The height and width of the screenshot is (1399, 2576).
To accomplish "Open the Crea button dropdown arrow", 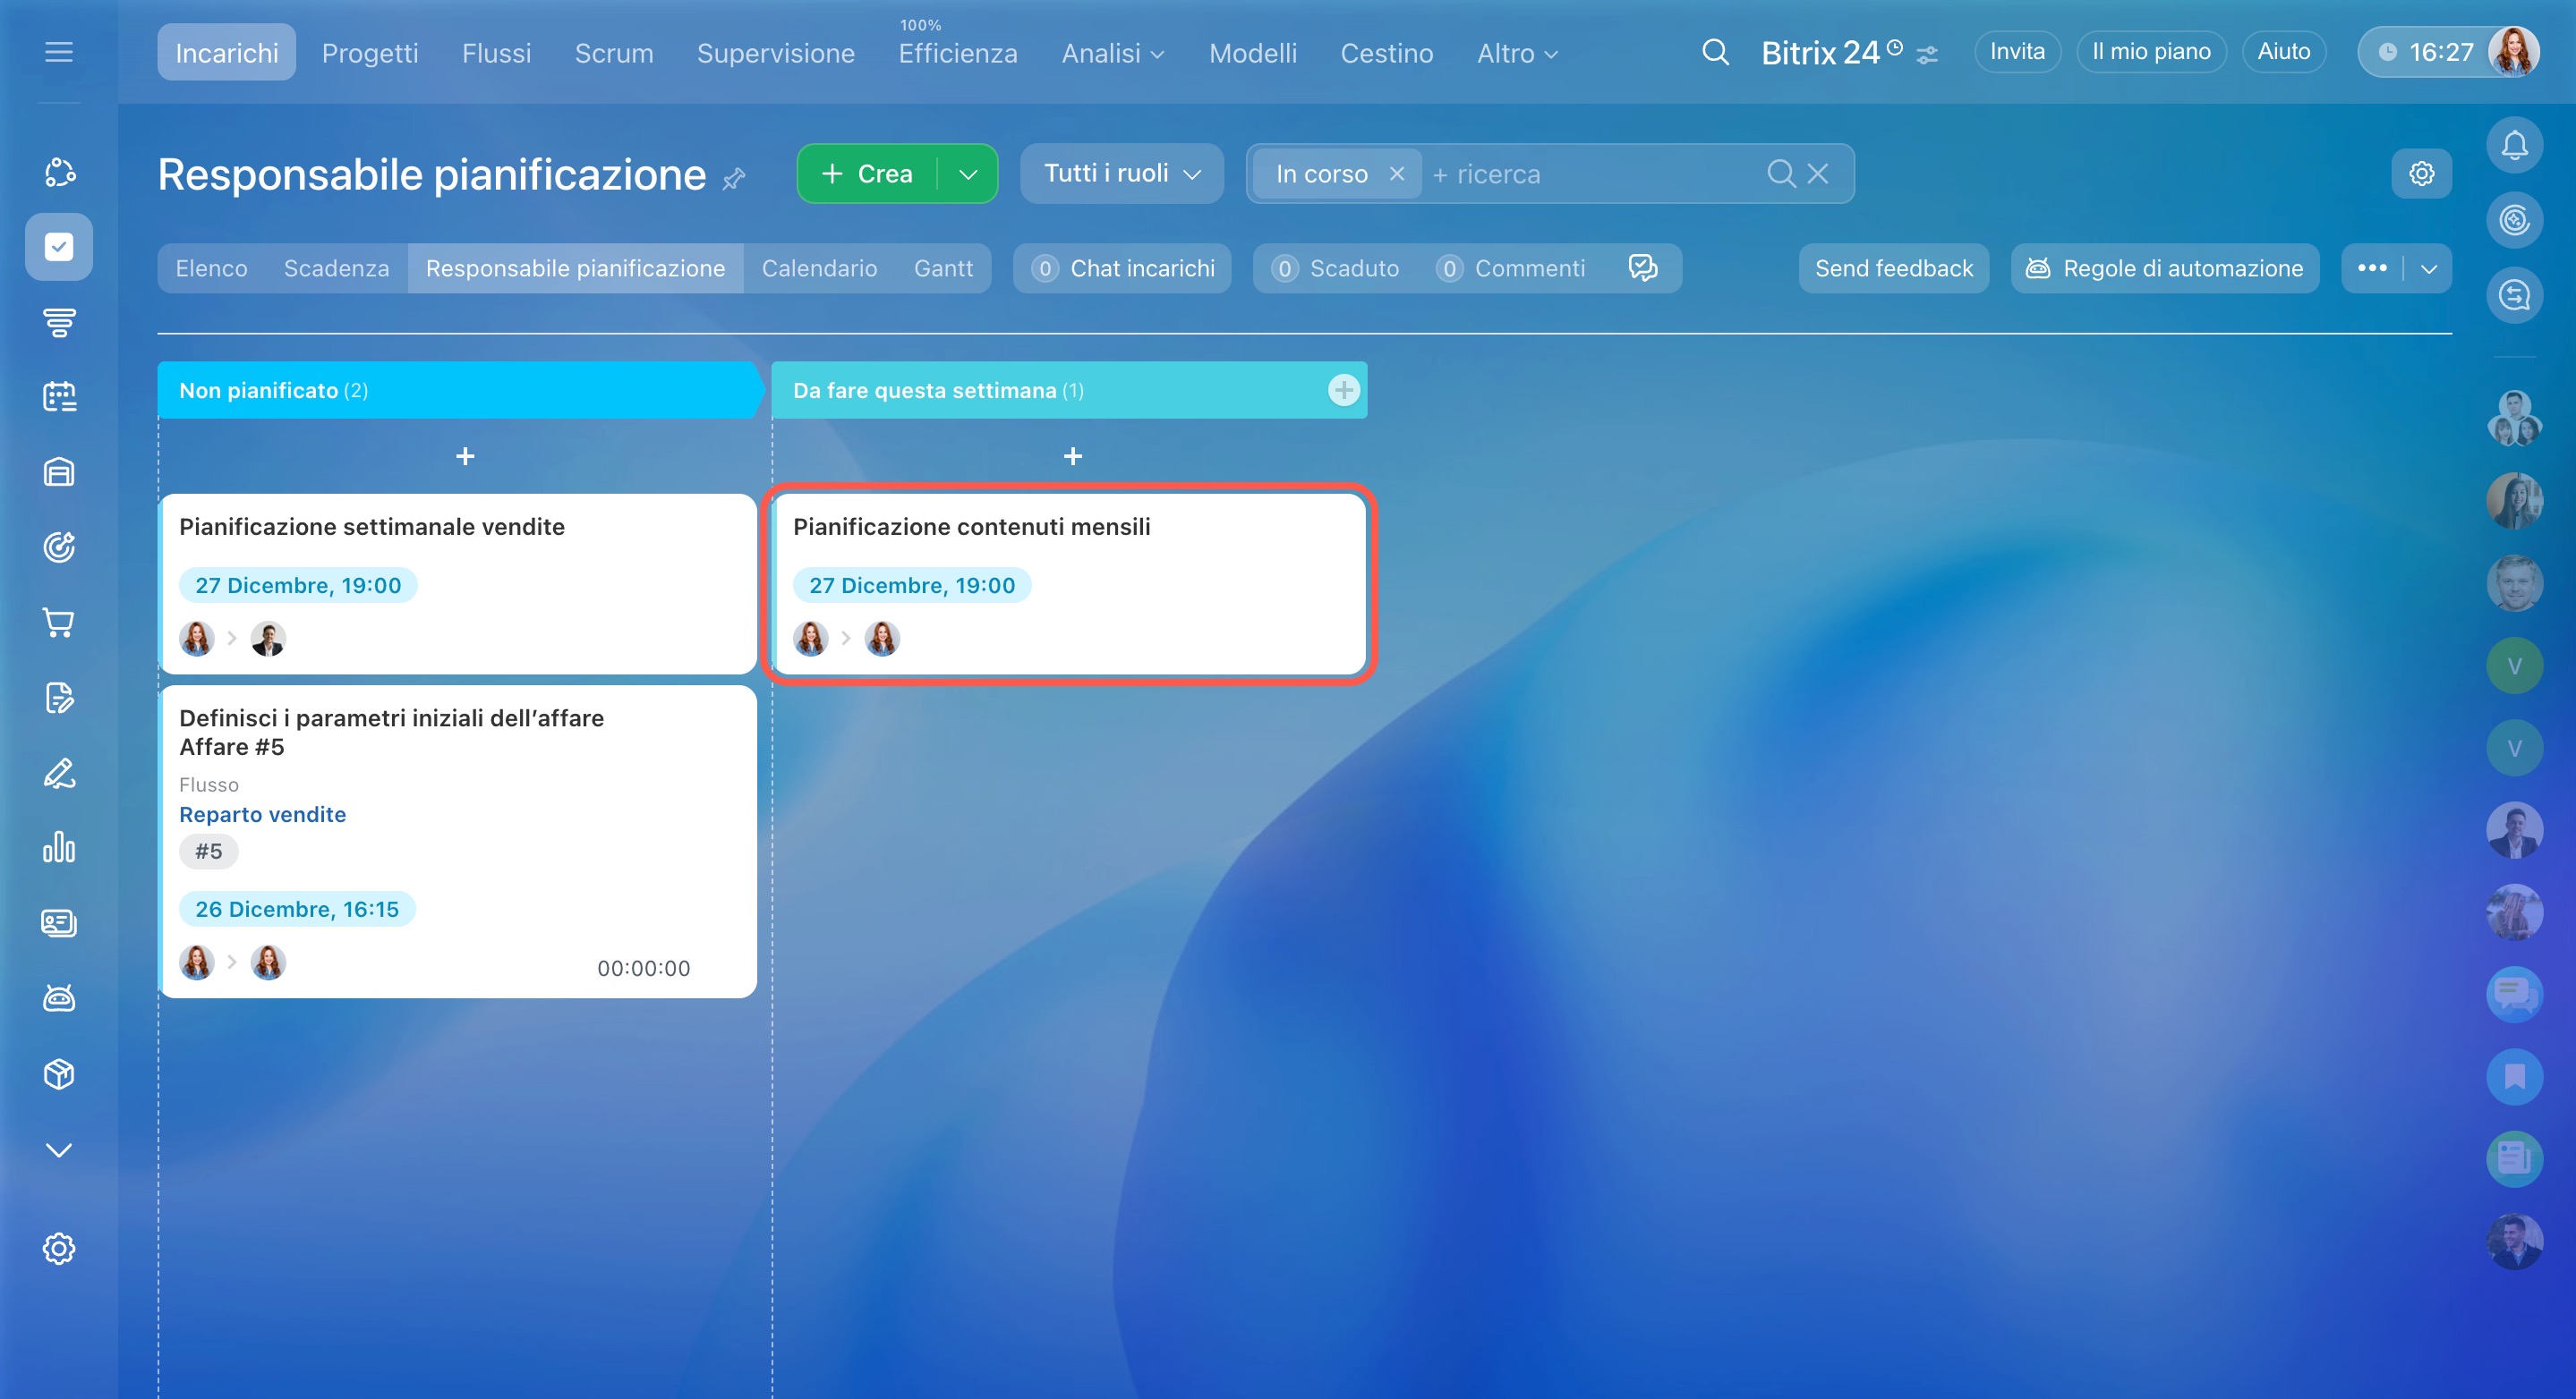I will coord(968,174).
